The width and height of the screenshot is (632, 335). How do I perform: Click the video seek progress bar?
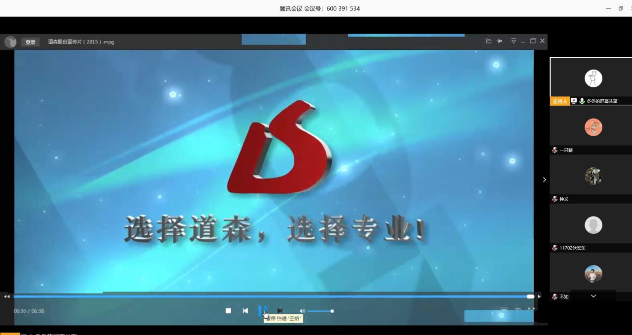(x=272, y=297)
